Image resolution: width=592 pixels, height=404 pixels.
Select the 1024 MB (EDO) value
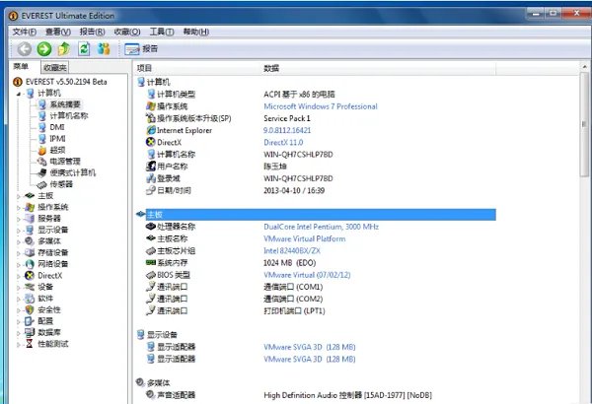pos(289,263)
